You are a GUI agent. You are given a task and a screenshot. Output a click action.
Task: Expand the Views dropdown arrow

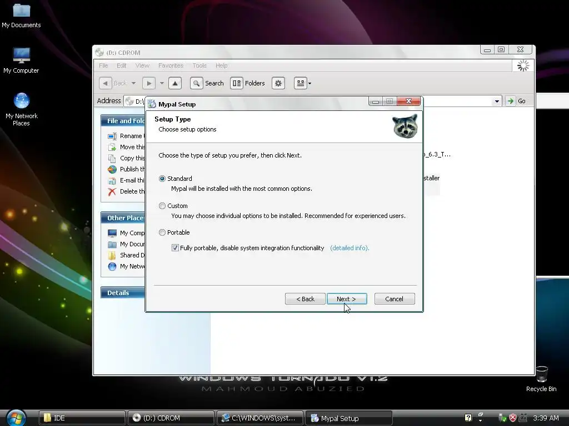click(x=310, y=83)
